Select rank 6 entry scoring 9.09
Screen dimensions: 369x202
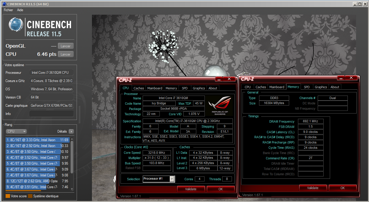[x=37, y=169]
